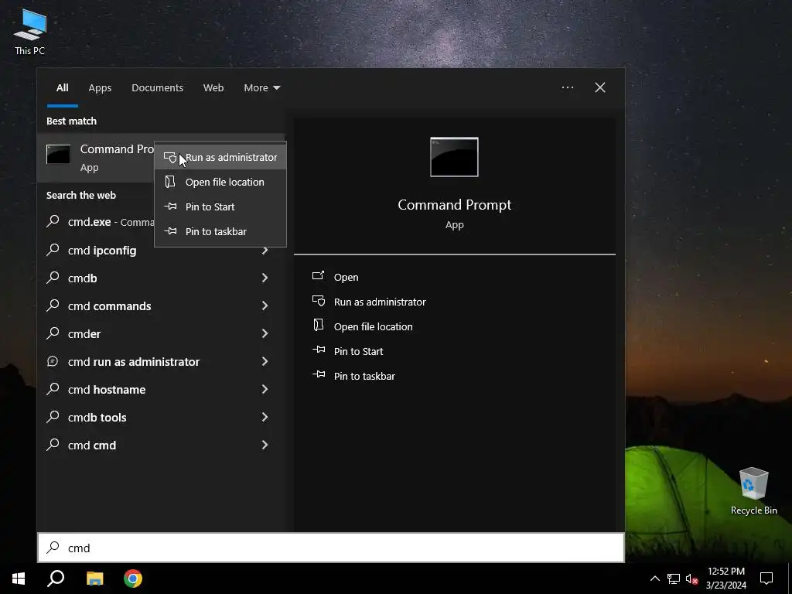Screen dimensions: 792x594
Task: Click the large Command Prompt preview thumbnail
Action: 454,157
